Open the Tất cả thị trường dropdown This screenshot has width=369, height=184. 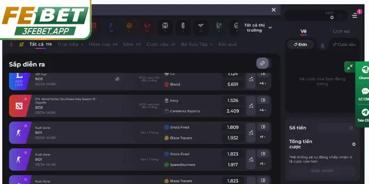pyautogui.click(x=258, y=28)
